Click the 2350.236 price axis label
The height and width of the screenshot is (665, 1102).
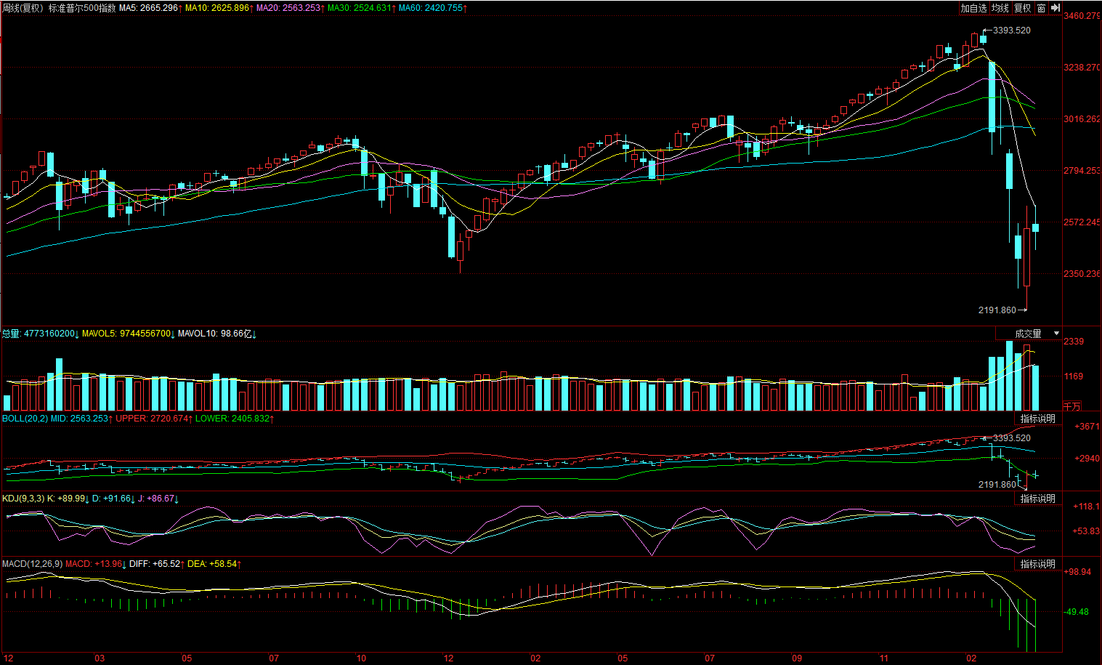pos(1082,273)
